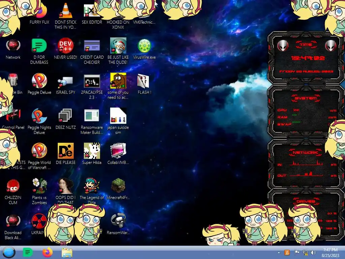
Task: Click the Start orb button
Action: point(9,252)
